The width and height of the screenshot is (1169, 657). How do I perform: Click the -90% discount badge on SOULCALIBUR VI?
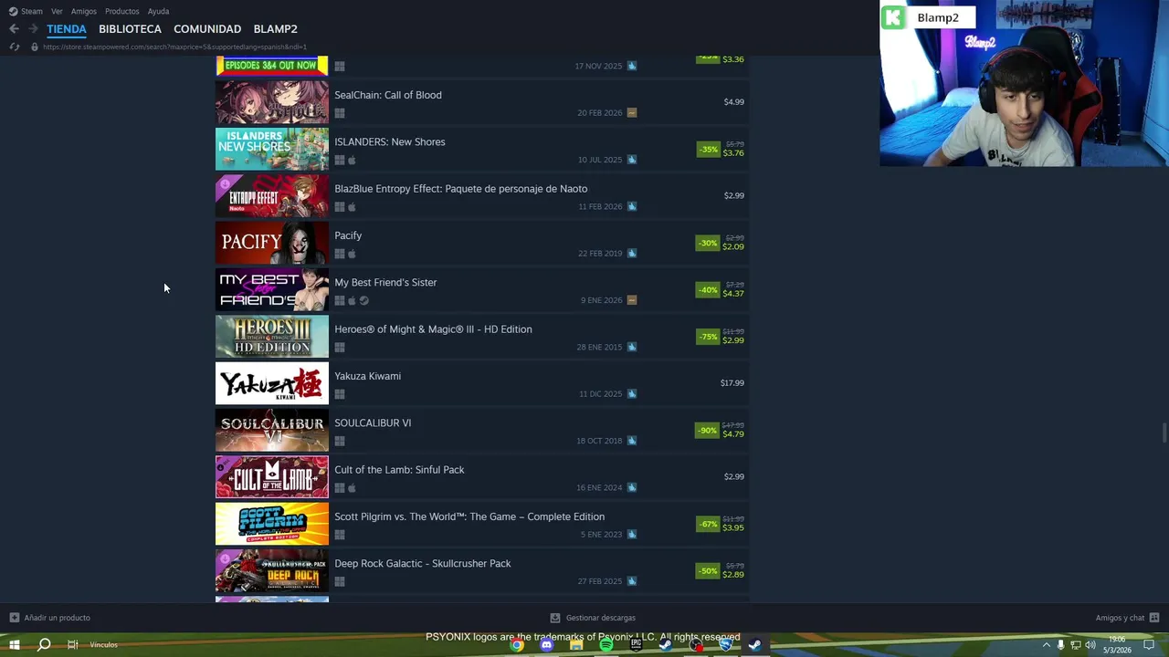click(708, 430)
